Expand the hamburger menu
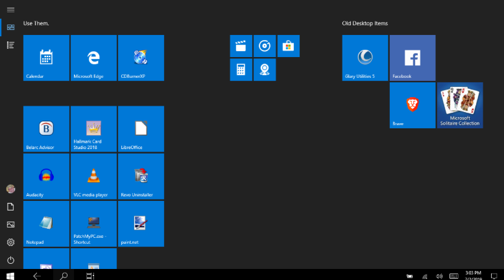 (x=10, y=10)
